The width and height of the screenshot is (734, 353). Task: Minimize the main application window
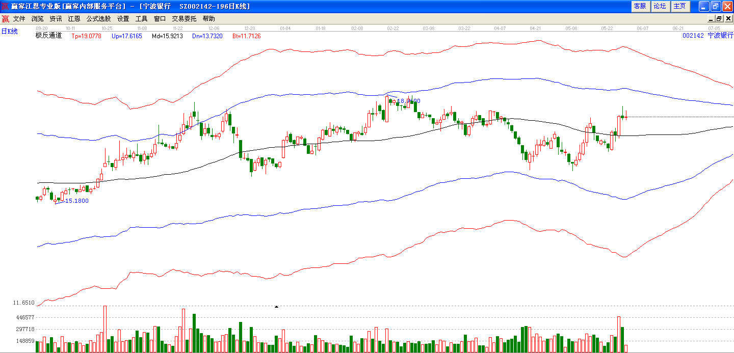[703, 6]
